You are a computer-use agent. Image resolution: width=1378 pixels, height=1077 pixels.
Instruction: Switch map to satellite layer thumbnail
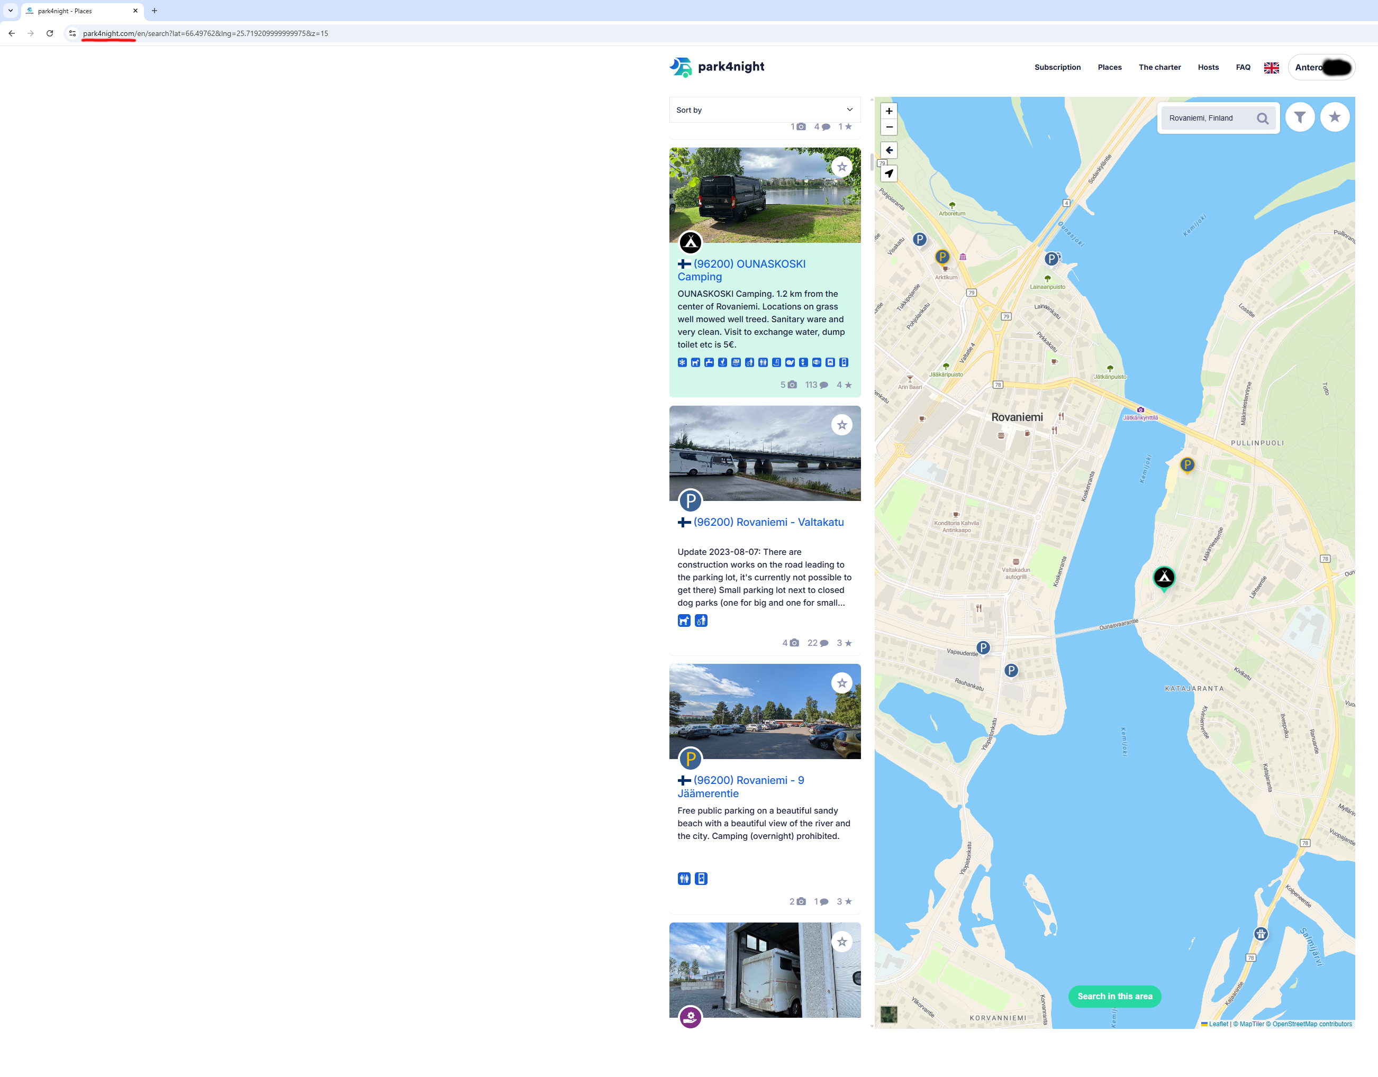pyautogui.click(x=889, y=1014)
